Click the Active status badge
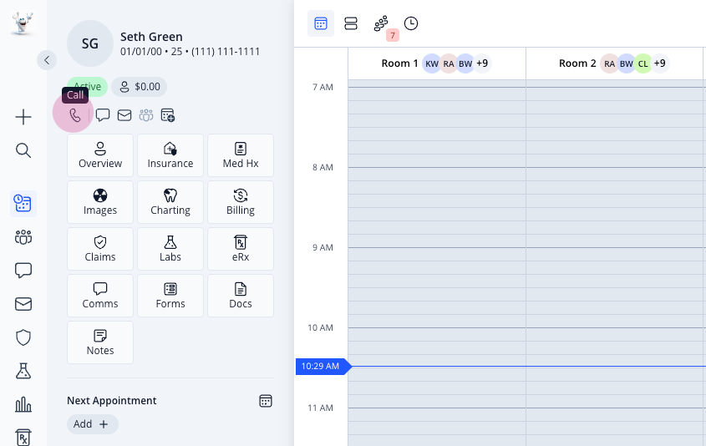Viewport: 706px width, 446px height. (88, 87)
